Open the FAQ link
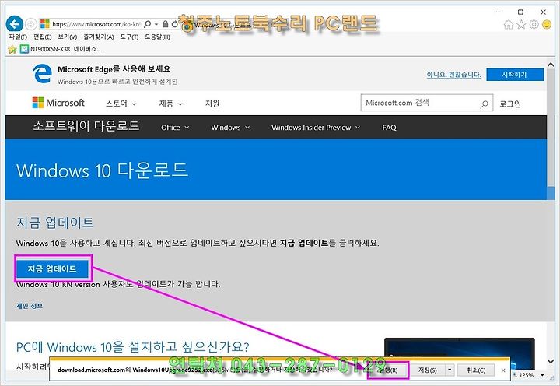560x386 pixels. coord(389,128)
